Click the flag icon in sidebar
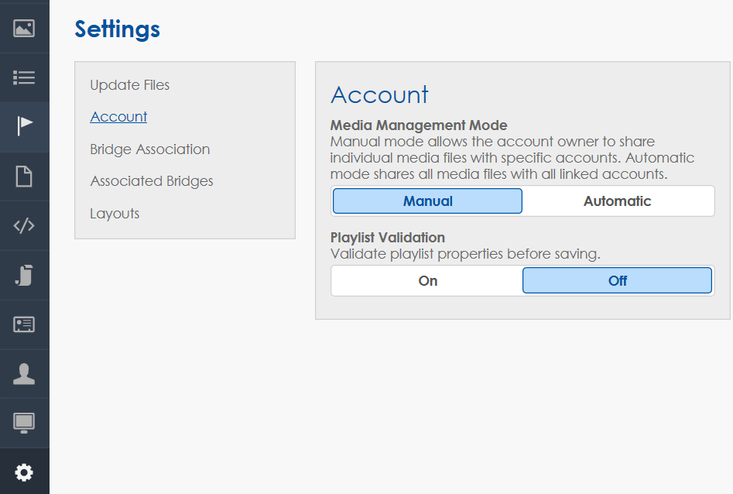The image size is (733, 494). point(24,126)
